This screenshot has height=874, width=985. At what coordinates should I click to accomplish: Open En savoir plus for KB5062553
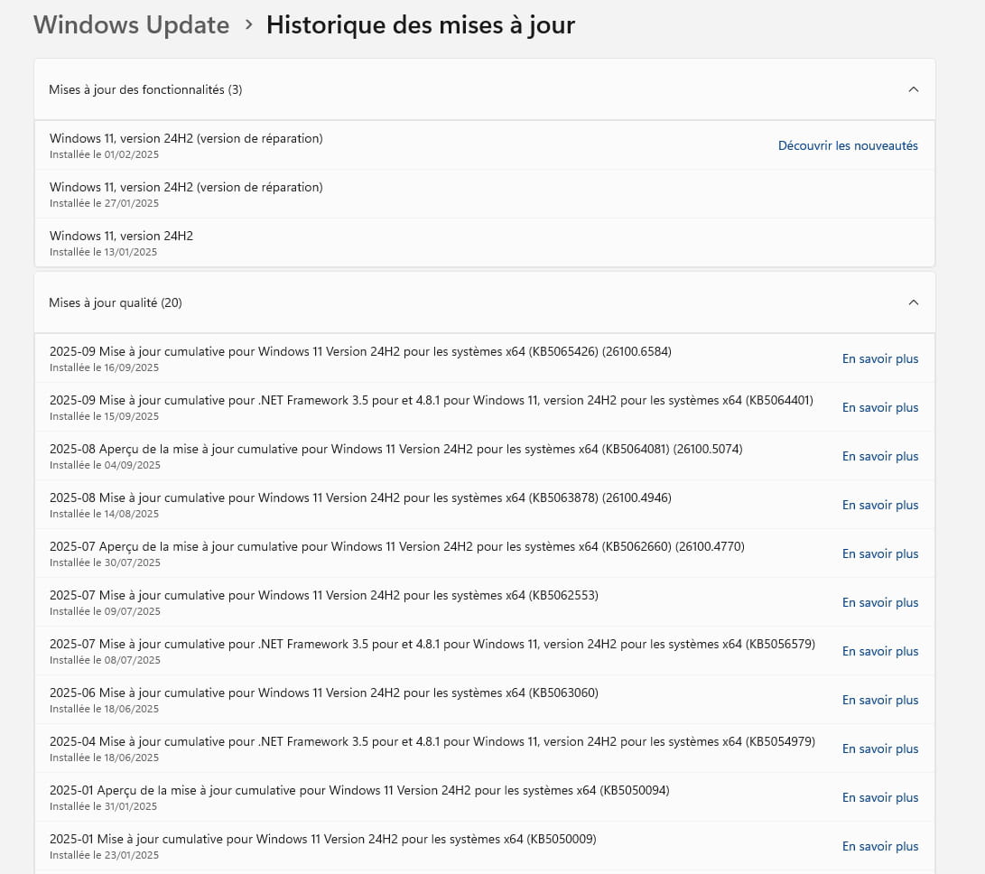click(880, 602)
